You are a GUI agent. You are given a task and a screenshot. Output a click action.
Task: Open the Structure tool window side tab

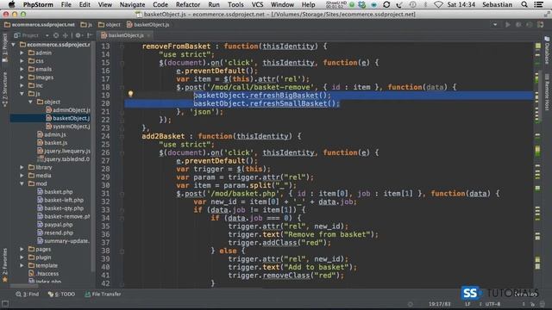pyautogui.click(x=4, y=90)
